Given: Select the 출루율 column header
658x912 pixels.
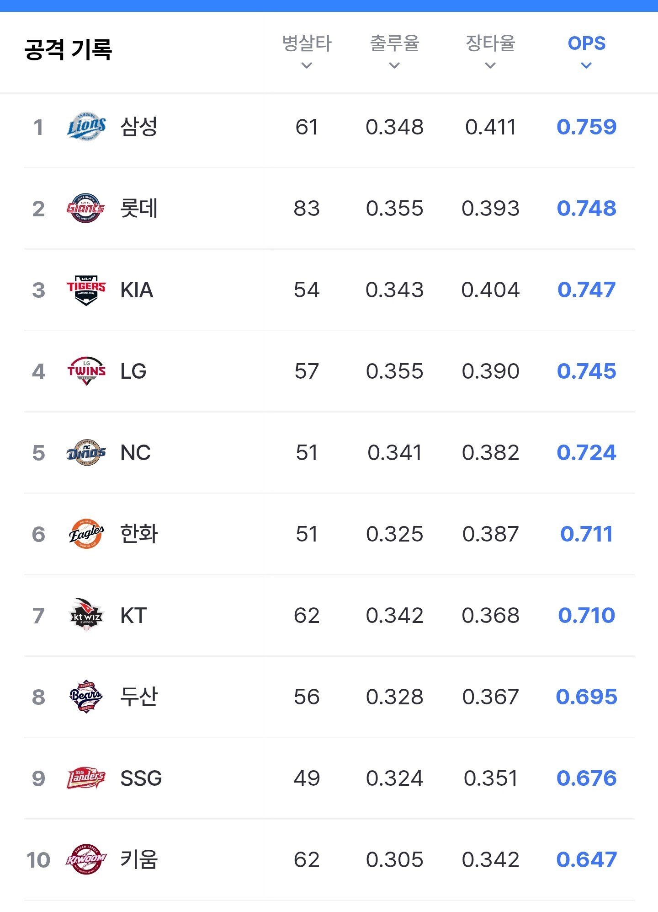Looking at the screenshot, I should 394,43.
